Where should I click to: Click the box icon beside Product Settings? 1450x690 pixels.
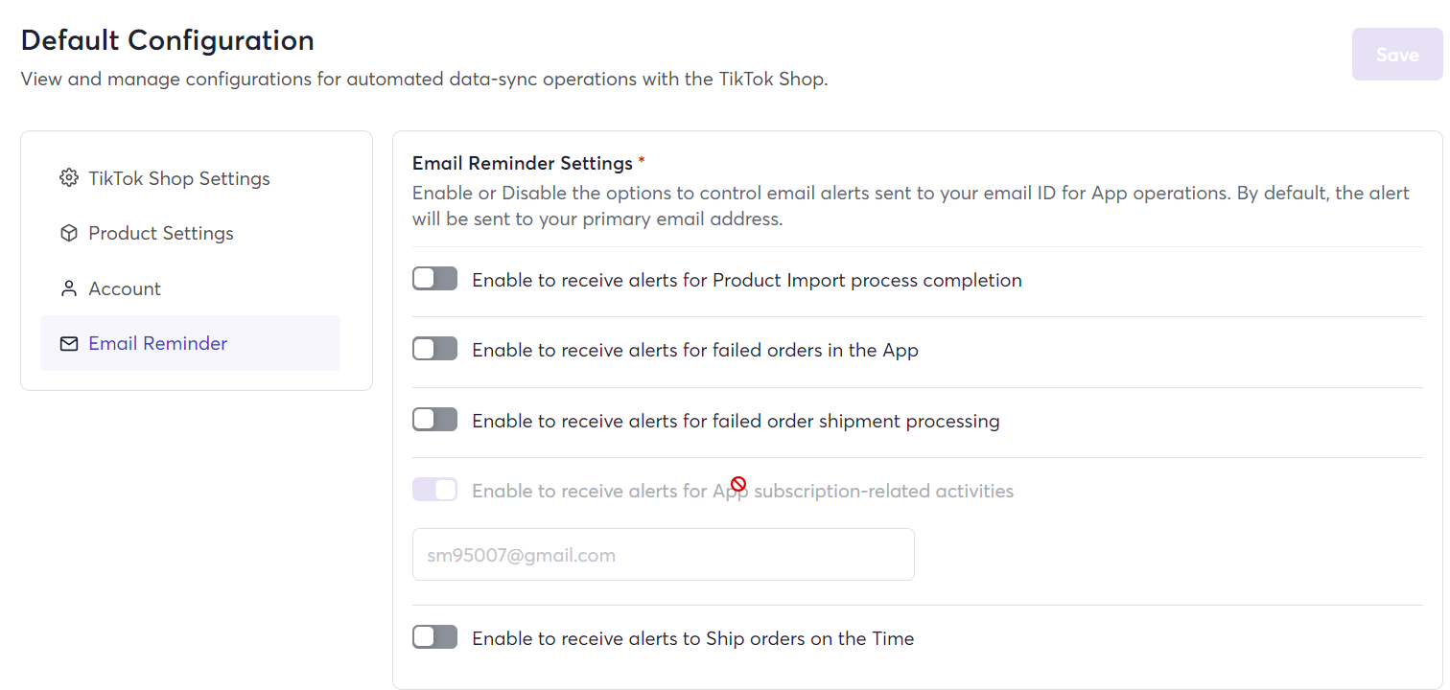(x=68, y=233)
